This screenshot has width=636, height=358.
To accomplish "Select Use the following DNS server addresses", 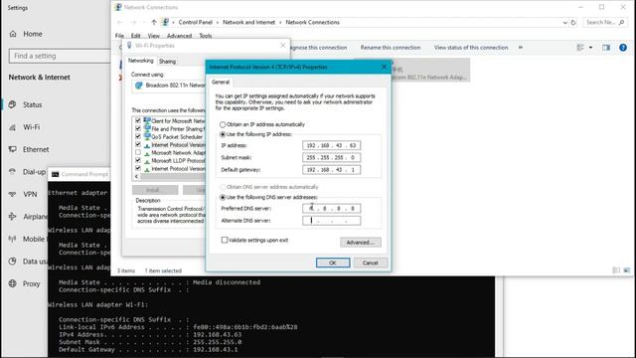I will tap(223, 197).
